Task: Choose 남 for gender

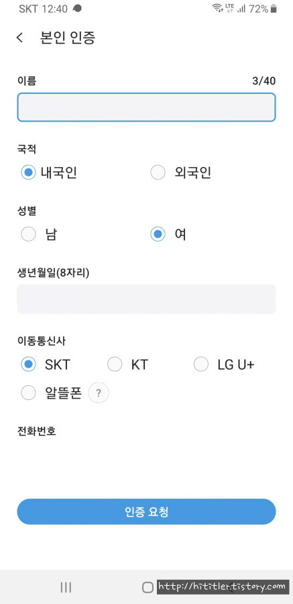Action: click(x=39, y=234)
